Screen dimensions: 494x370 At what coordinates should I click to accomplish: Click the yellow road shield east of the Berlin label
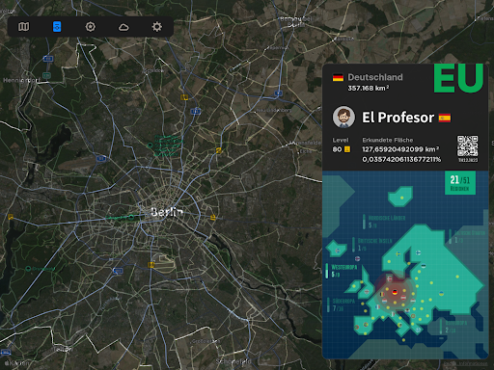pos(213,218)
